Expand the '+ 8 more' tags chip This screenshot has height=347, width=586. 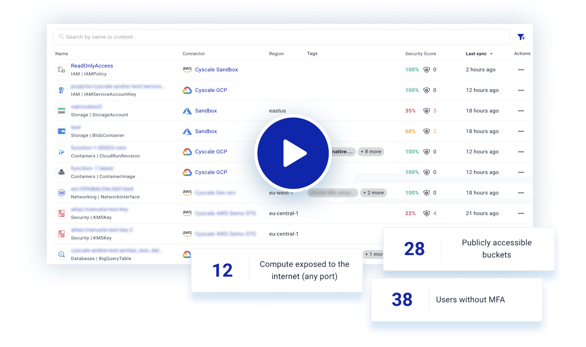point(371,152)
